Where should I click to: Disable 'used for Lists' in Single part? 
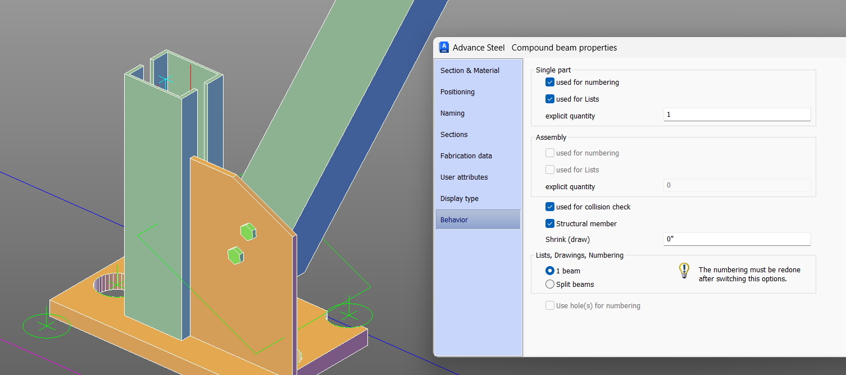(549, 99)
